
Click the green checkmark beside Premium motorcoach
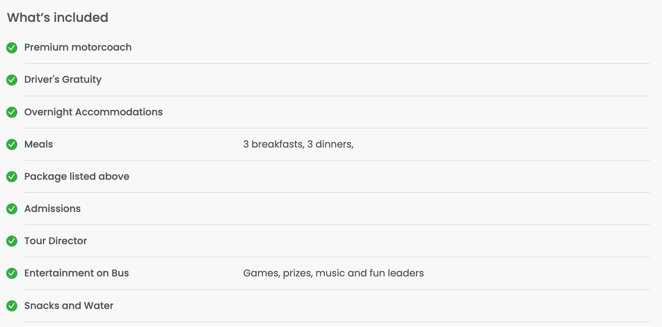(12, 48)
